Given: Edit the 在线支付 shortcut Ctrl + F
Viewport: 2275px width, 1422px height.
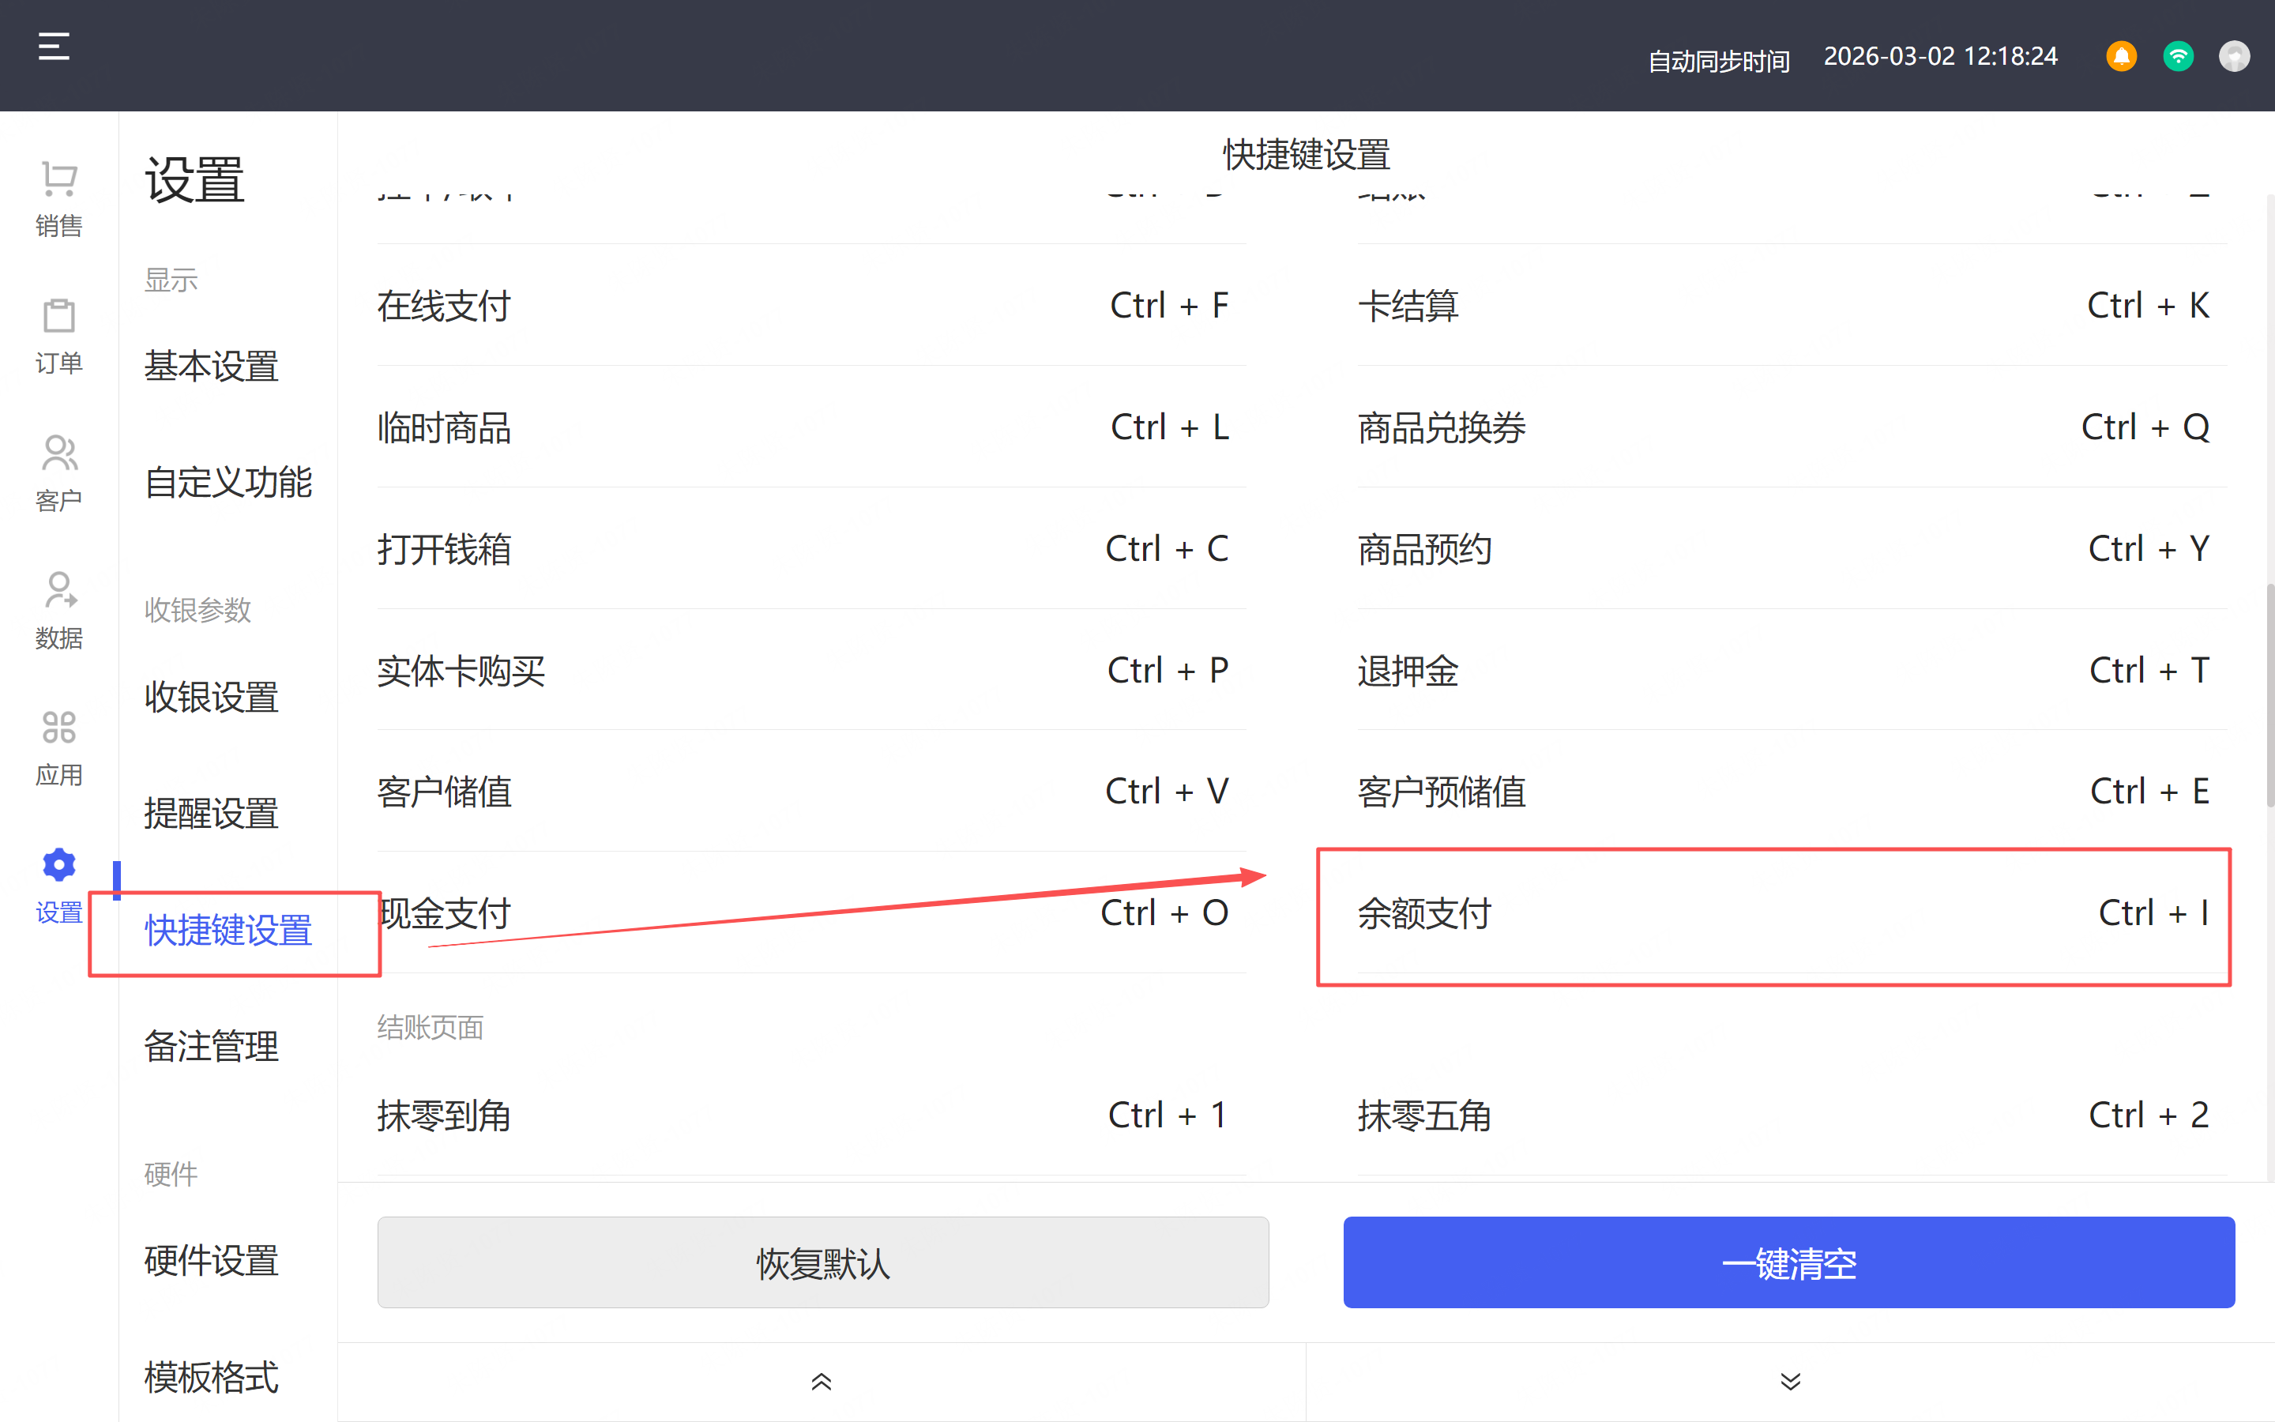Looking at the screenshot, I should [1168, 306].
